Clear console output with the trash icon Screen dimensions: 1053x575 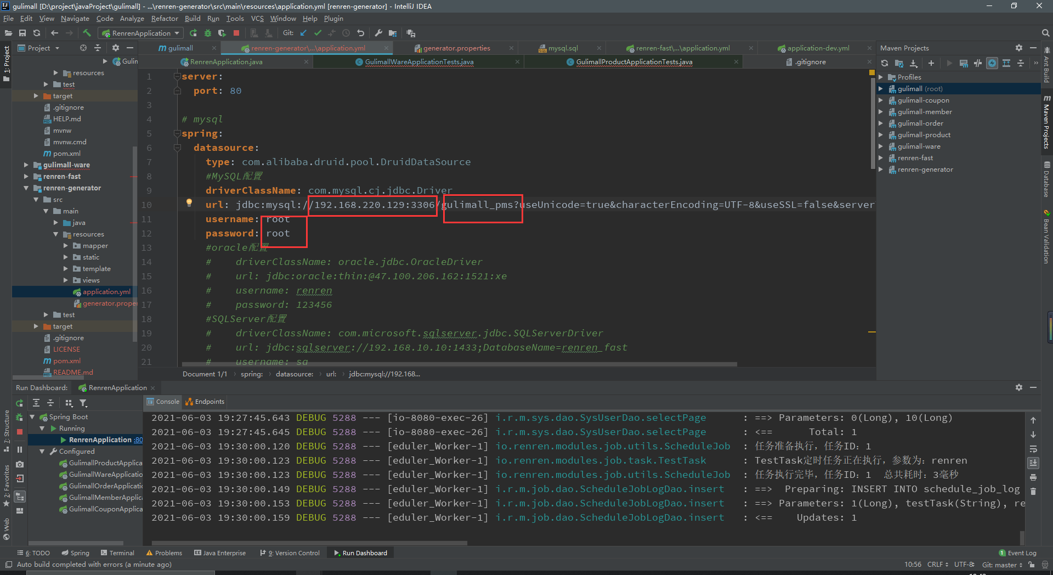point(1033,492)
